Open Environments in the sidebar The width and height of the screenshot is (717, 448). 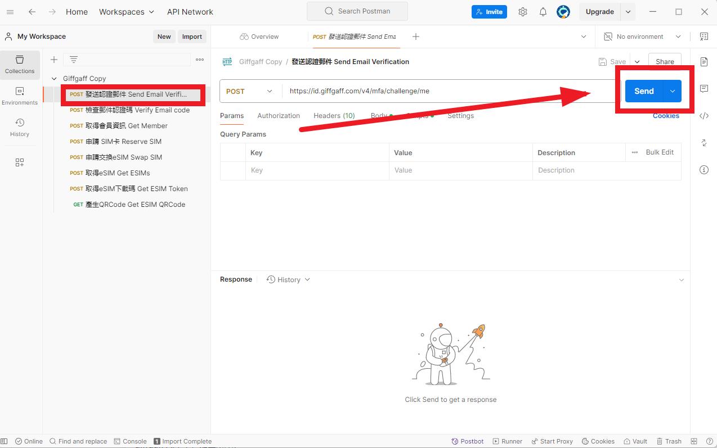[x=20, y=96]
